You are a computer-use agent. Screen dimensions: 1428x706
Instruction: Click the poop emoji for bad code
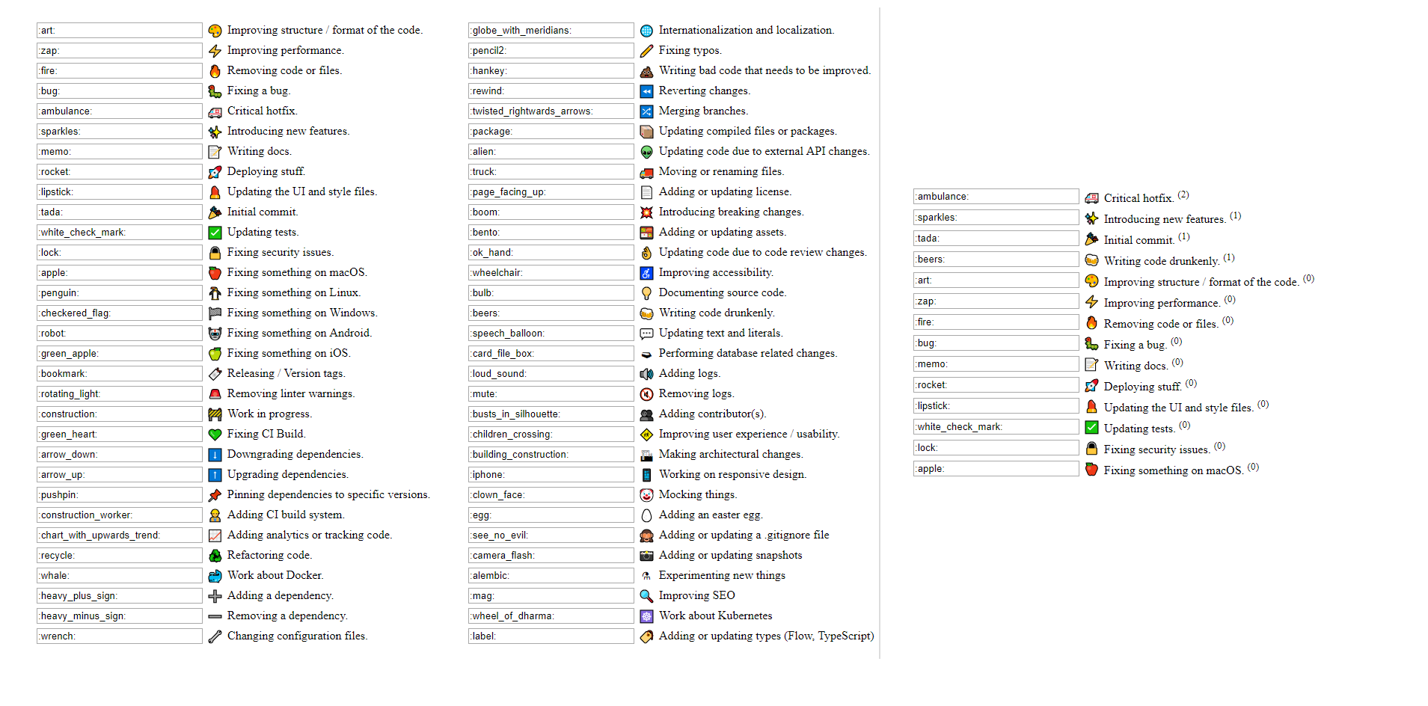(646, 71)
